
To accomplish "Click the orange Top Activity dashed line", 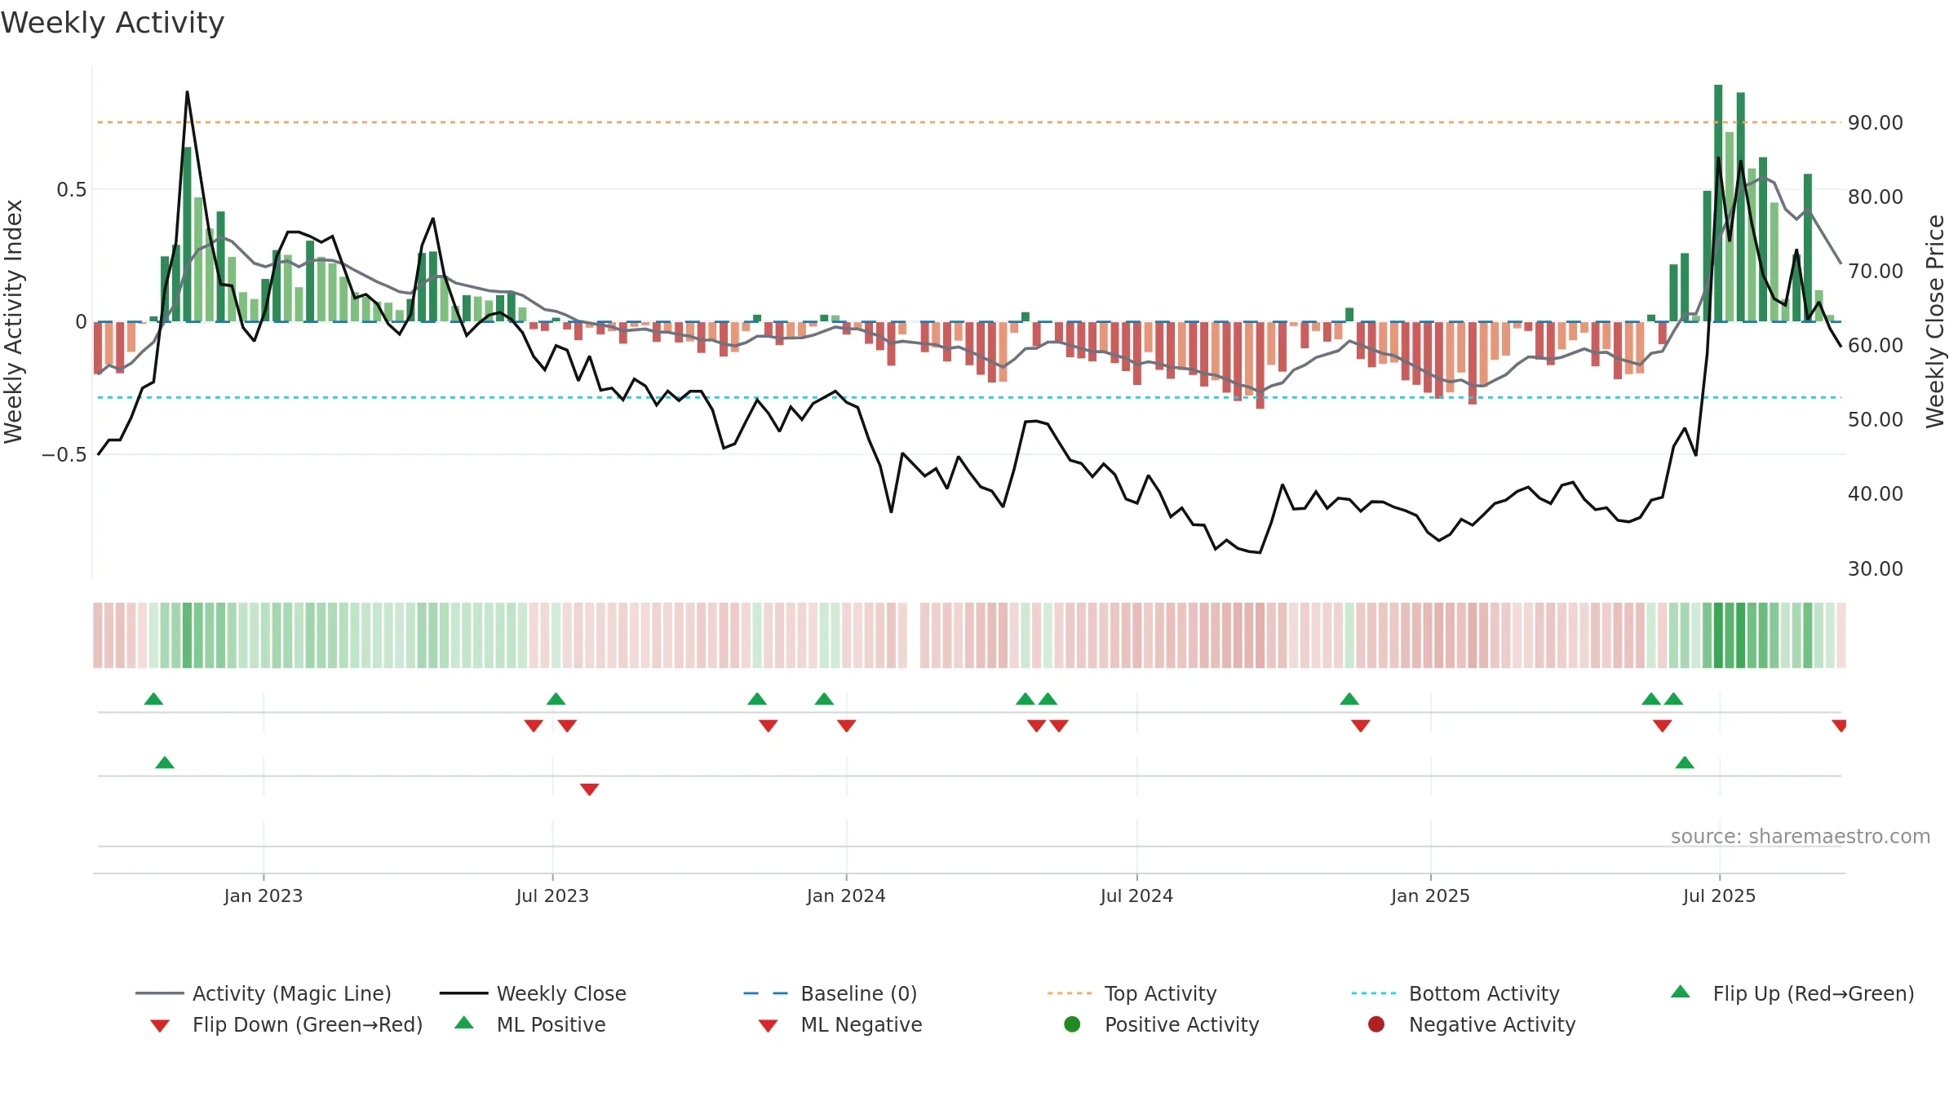I will click(x=968, y=122).
